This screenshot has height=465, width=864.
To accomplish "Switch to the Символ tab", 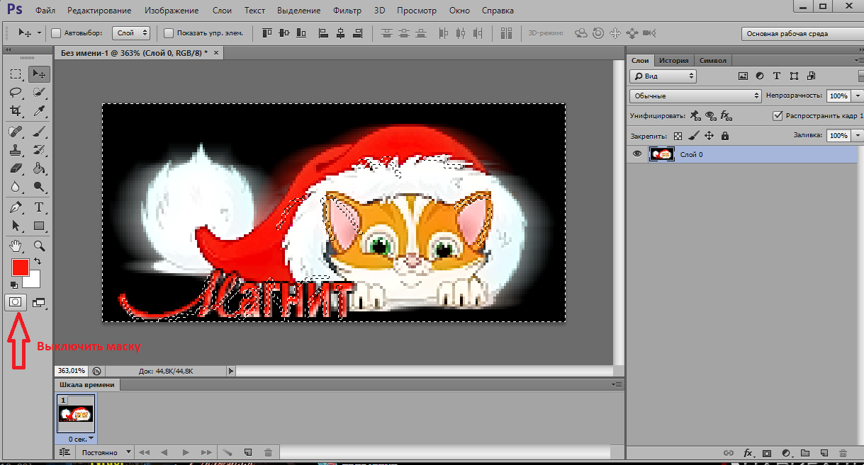I will pos(712,61).
